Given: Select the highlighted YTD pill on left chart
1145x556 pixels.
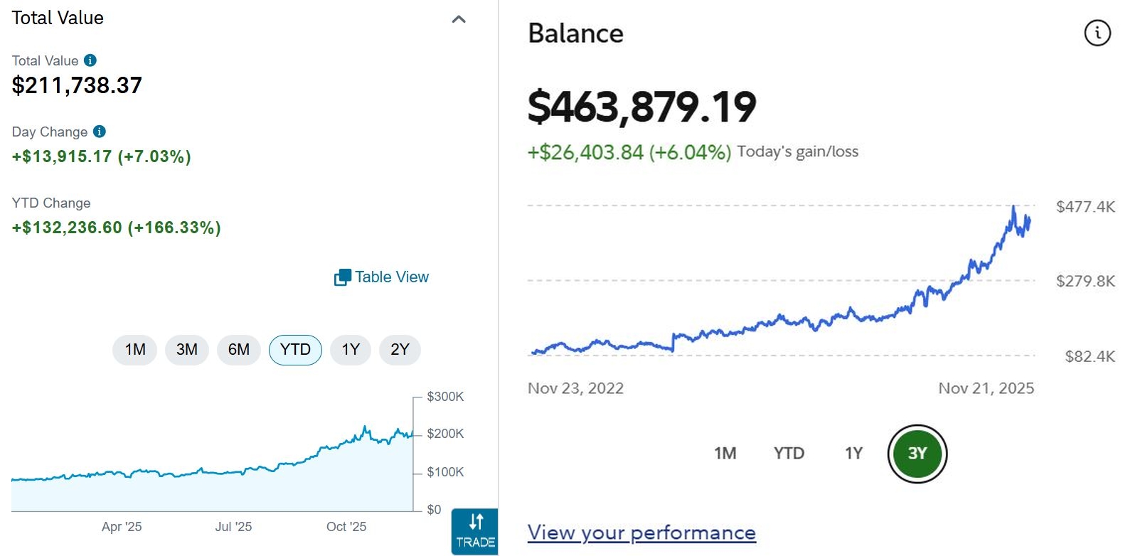Looking at the screenshot, I should tap(295, 350).
